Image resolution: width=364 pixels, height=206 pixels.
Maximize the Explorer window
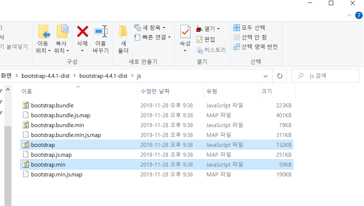point(331,3)
